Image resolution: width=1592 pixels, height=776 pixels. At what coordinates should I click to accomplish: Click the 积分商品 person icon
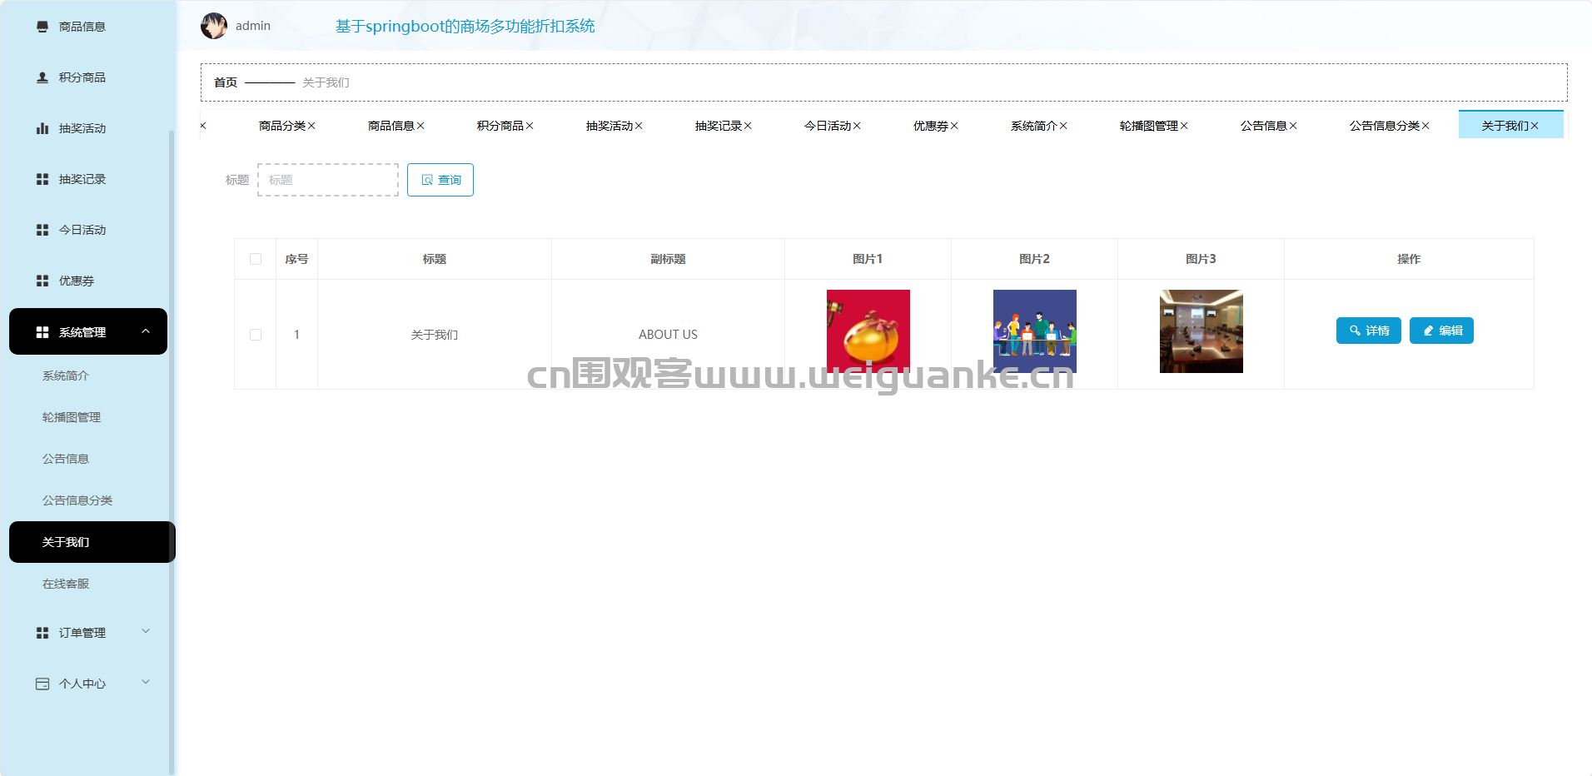pyautogui.click(x=42, y=77)
